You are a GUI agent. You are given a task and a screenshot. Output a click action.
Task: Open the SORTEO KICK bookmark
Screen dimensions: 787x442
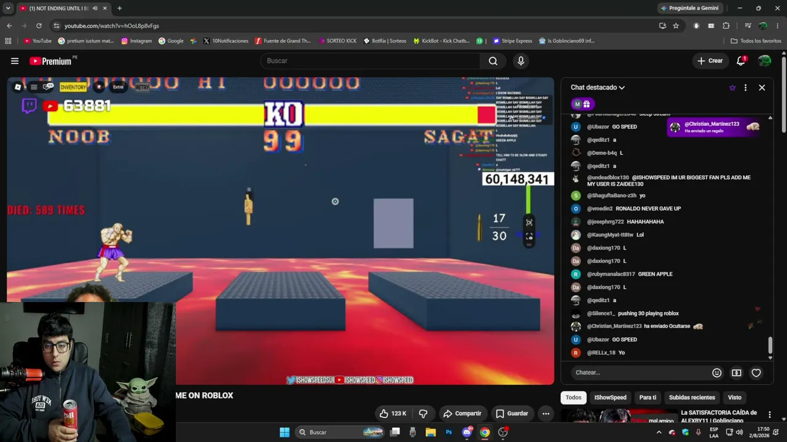point(338,41)
